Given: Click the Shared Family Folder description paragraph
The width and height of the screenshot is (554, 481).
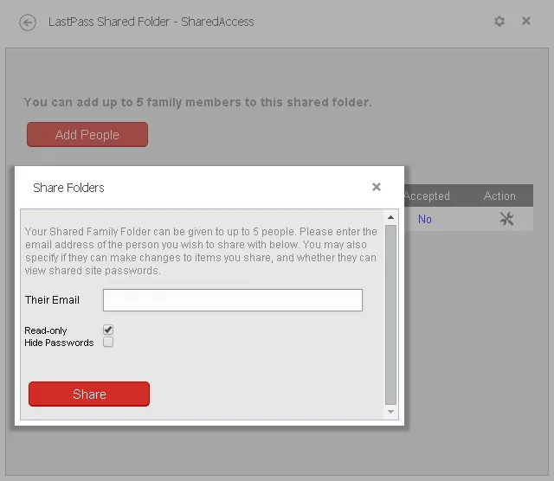Looking at the screenshot, I should pyautogui.click(x=201, y=251).
